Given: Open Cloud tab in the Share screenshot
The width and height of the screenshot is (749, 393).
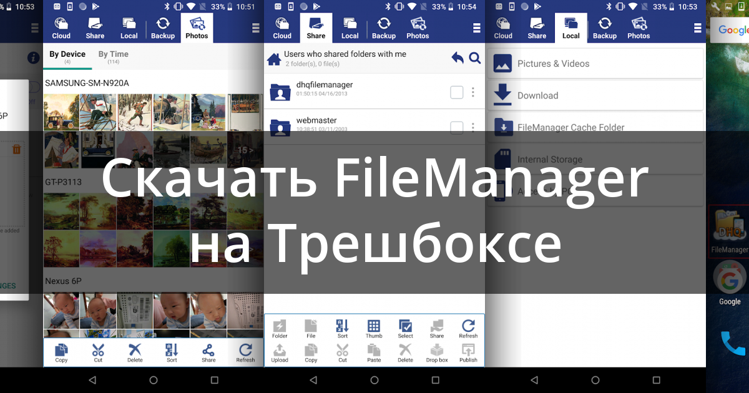Looking at the screenshot, I should (282, 28).
